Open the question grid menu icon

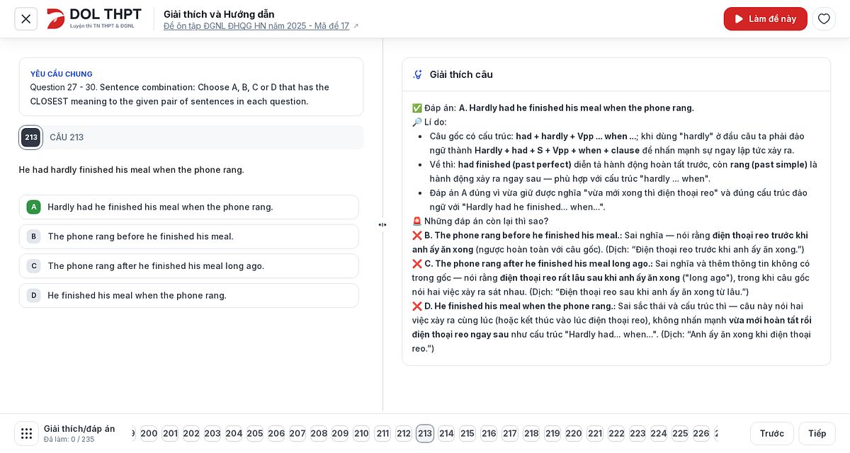[26, 433]
